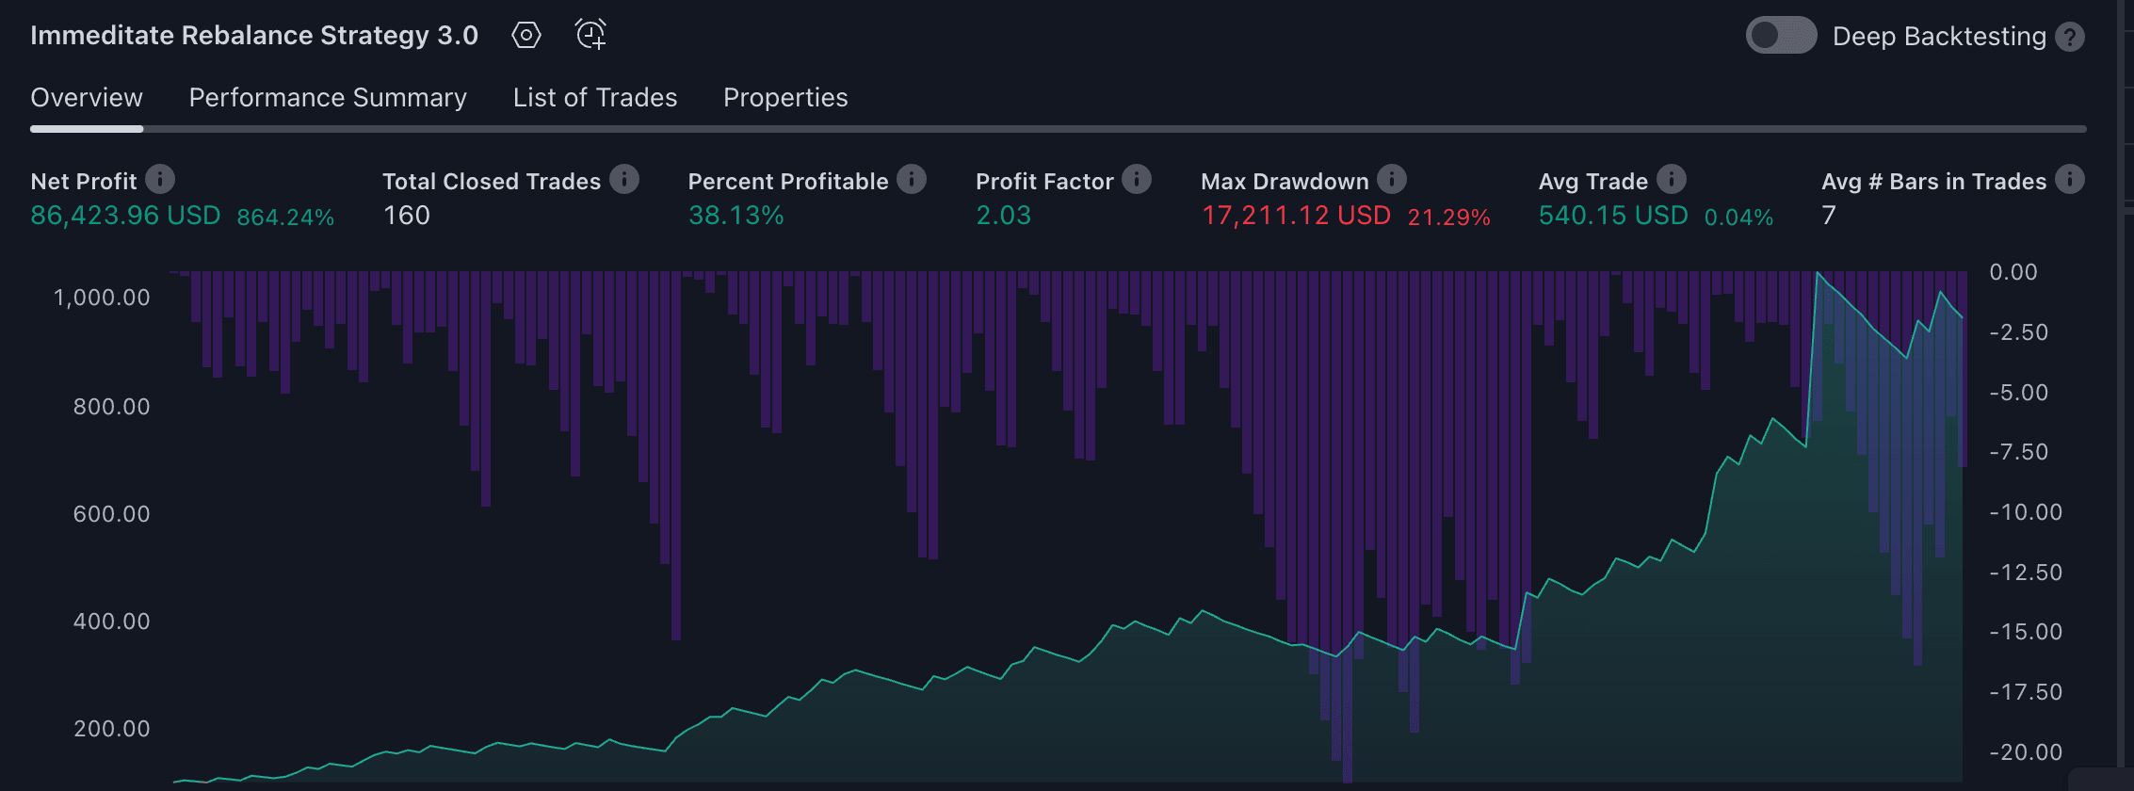Click the -15.00 drawdown axis label

pyautogui.click(x=2026, y=632)
